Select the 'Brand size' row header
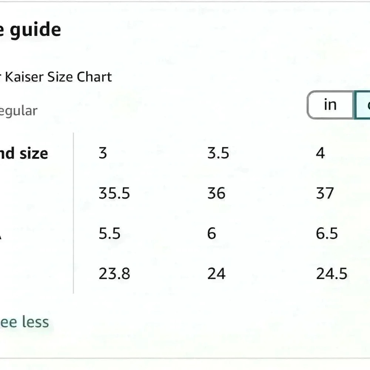The image size is (370, 370). tap(24, 154)
